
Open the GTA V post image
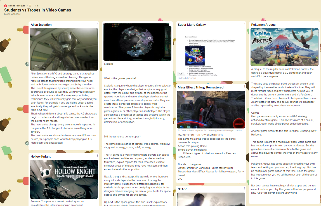tap(211, 199)
